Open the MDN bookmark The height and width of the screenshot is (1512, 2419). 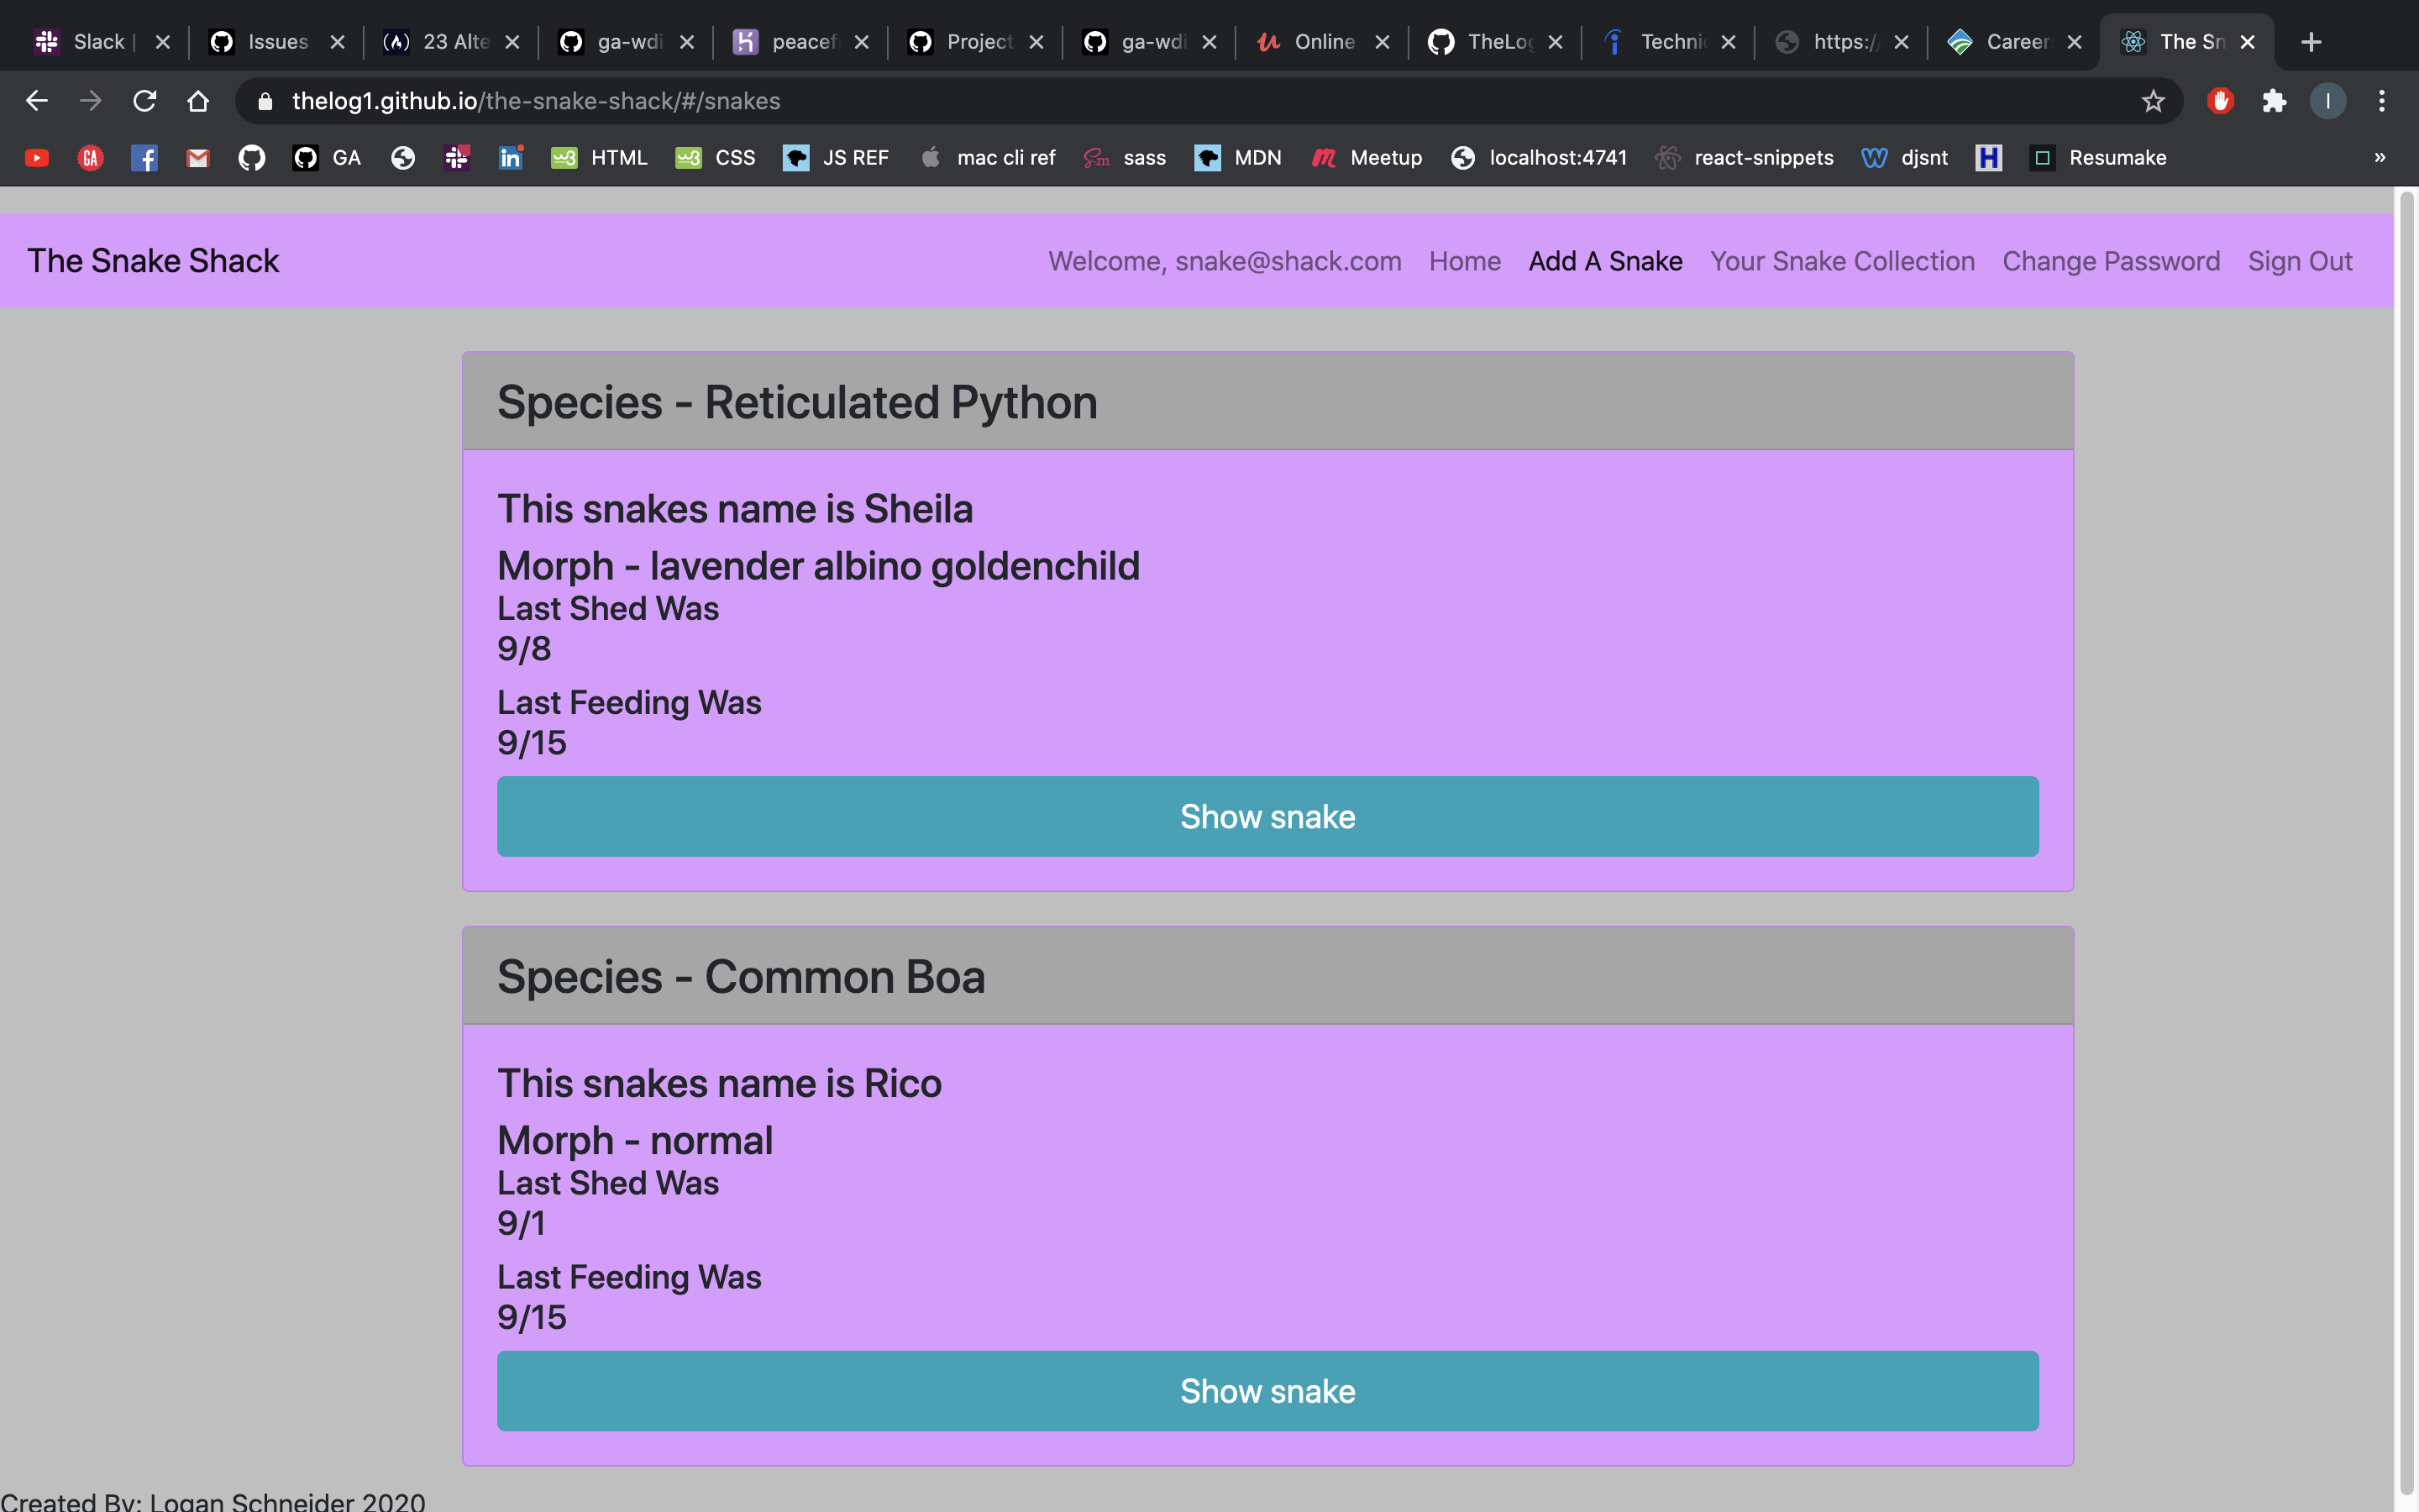tap(1237, 158)
